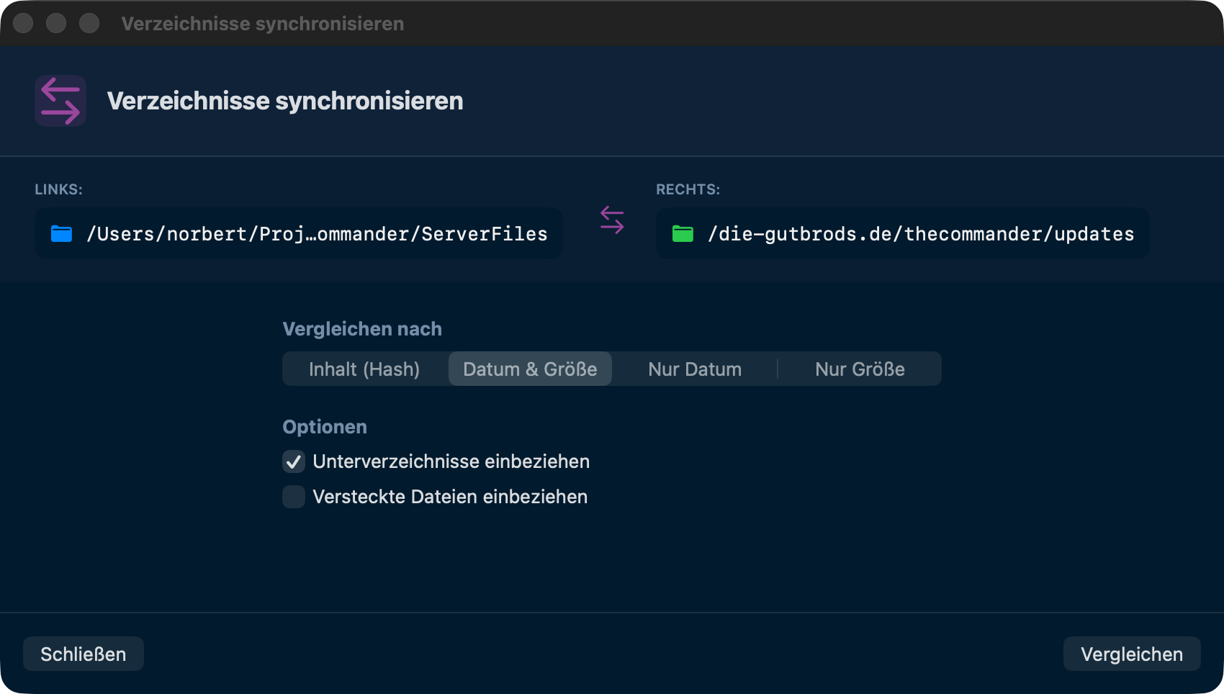Click the yellow minimize traffic light button
Image resolution: width=1224 pixels, height=694 pixels.
(56, 23)
